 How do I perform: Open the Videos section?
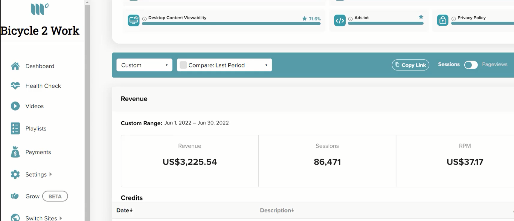(34, 106)
